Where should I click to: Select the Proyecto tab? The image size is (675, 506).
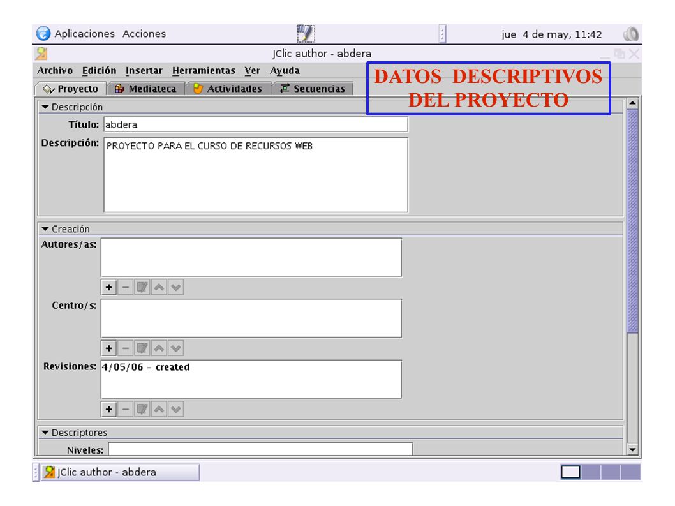71,89
